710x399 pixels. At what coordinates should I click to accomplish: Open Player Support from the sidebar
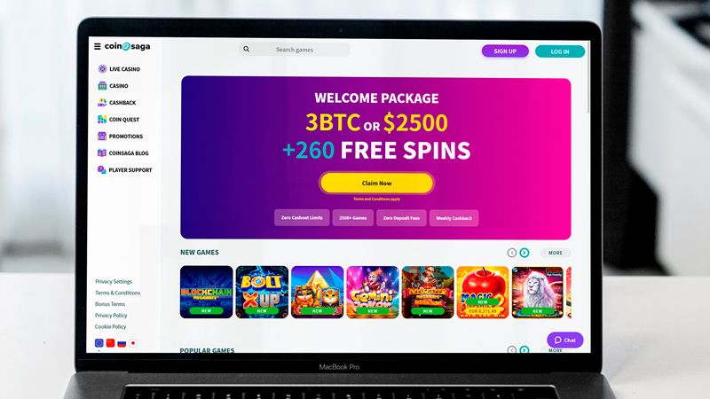(125, 170)
